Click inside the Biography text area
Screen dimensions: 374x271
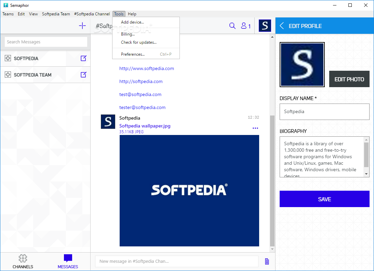pyautogui.click(x=322, y=157)
